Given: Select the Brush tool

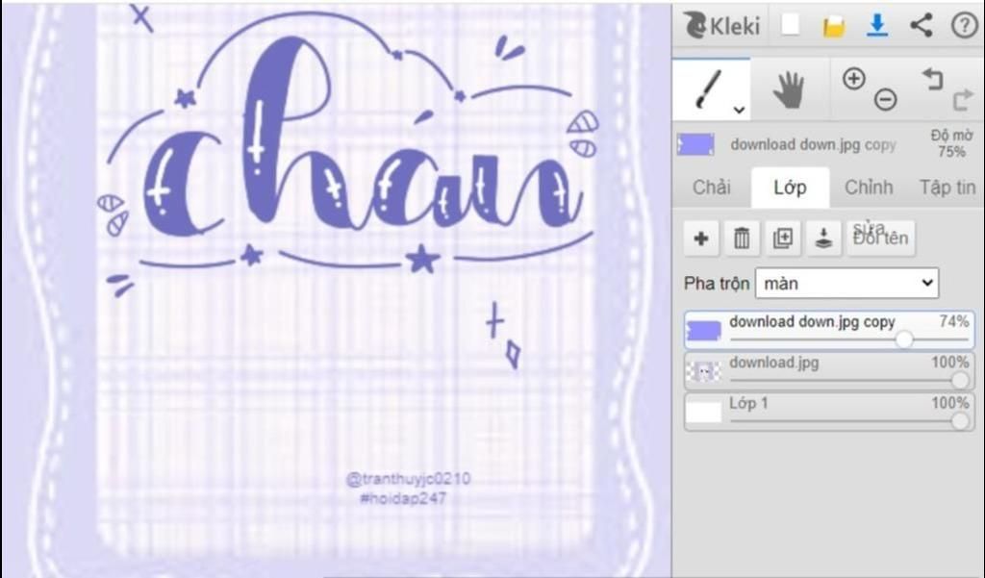Looking at the screenshot, I should (711, 89).
